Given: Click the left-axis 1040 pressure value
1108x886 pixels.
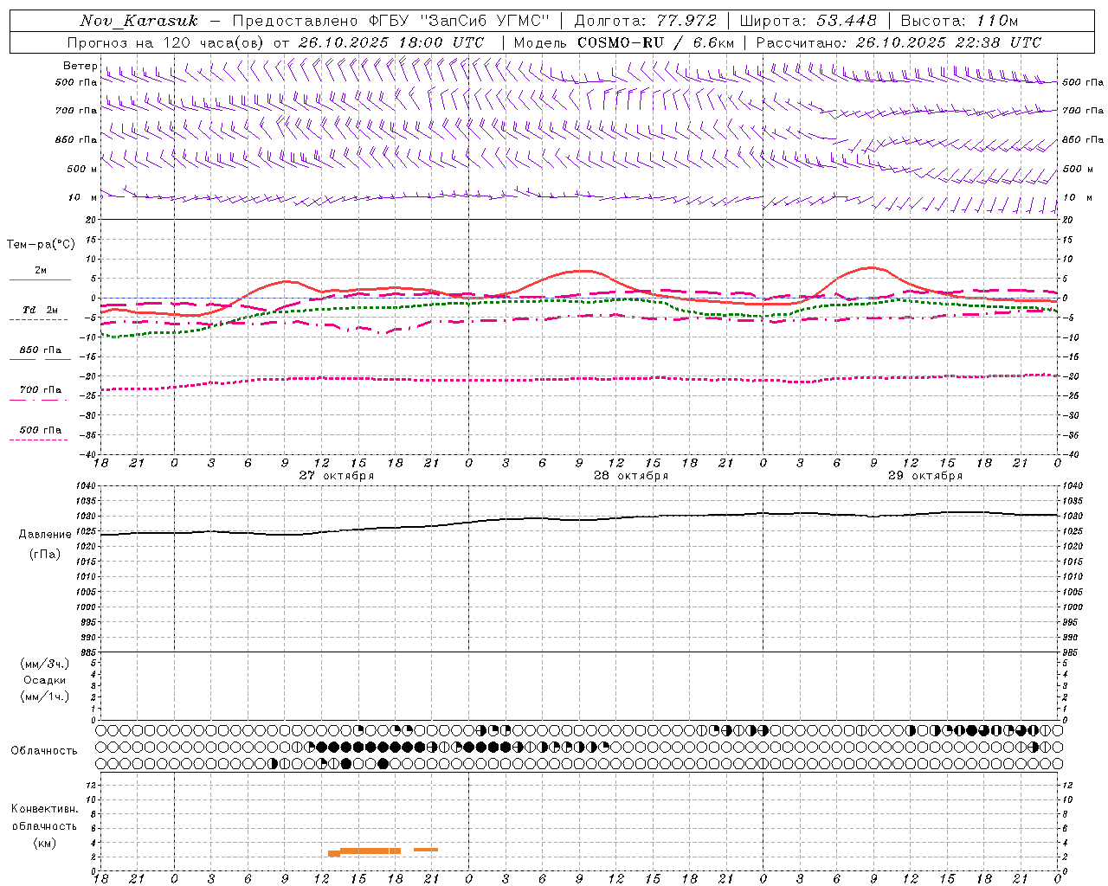Looking at the screenshot, I should pyautogui.click(x=87, y=486).
